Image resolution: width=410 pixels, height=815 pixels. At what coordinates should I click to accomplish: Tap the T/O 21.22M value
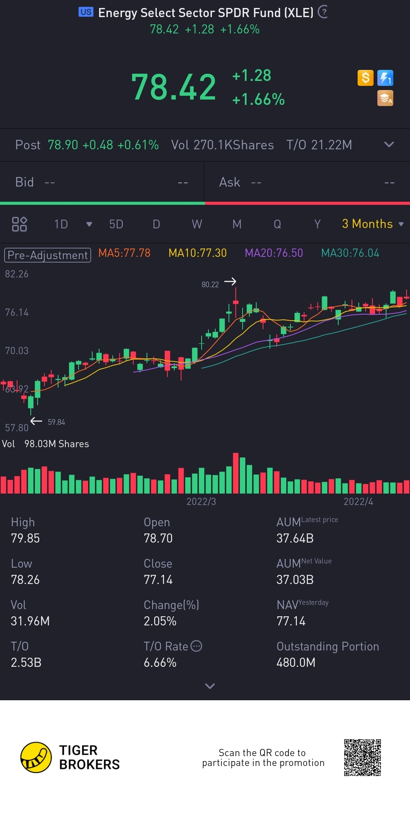(x=319, y=145)
